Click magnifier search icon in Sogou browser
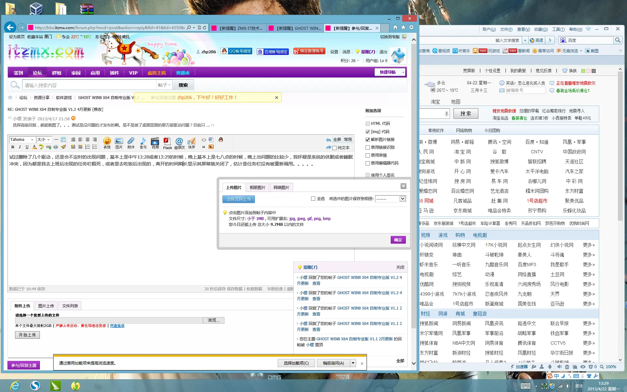627x392 pixels. point(617,40)
